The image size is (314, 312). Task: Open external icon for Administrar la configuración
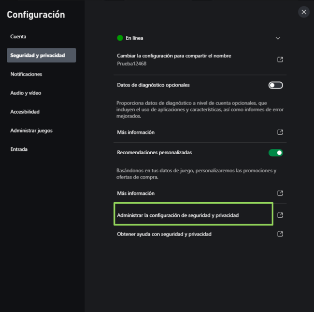(x=280, y=215)
